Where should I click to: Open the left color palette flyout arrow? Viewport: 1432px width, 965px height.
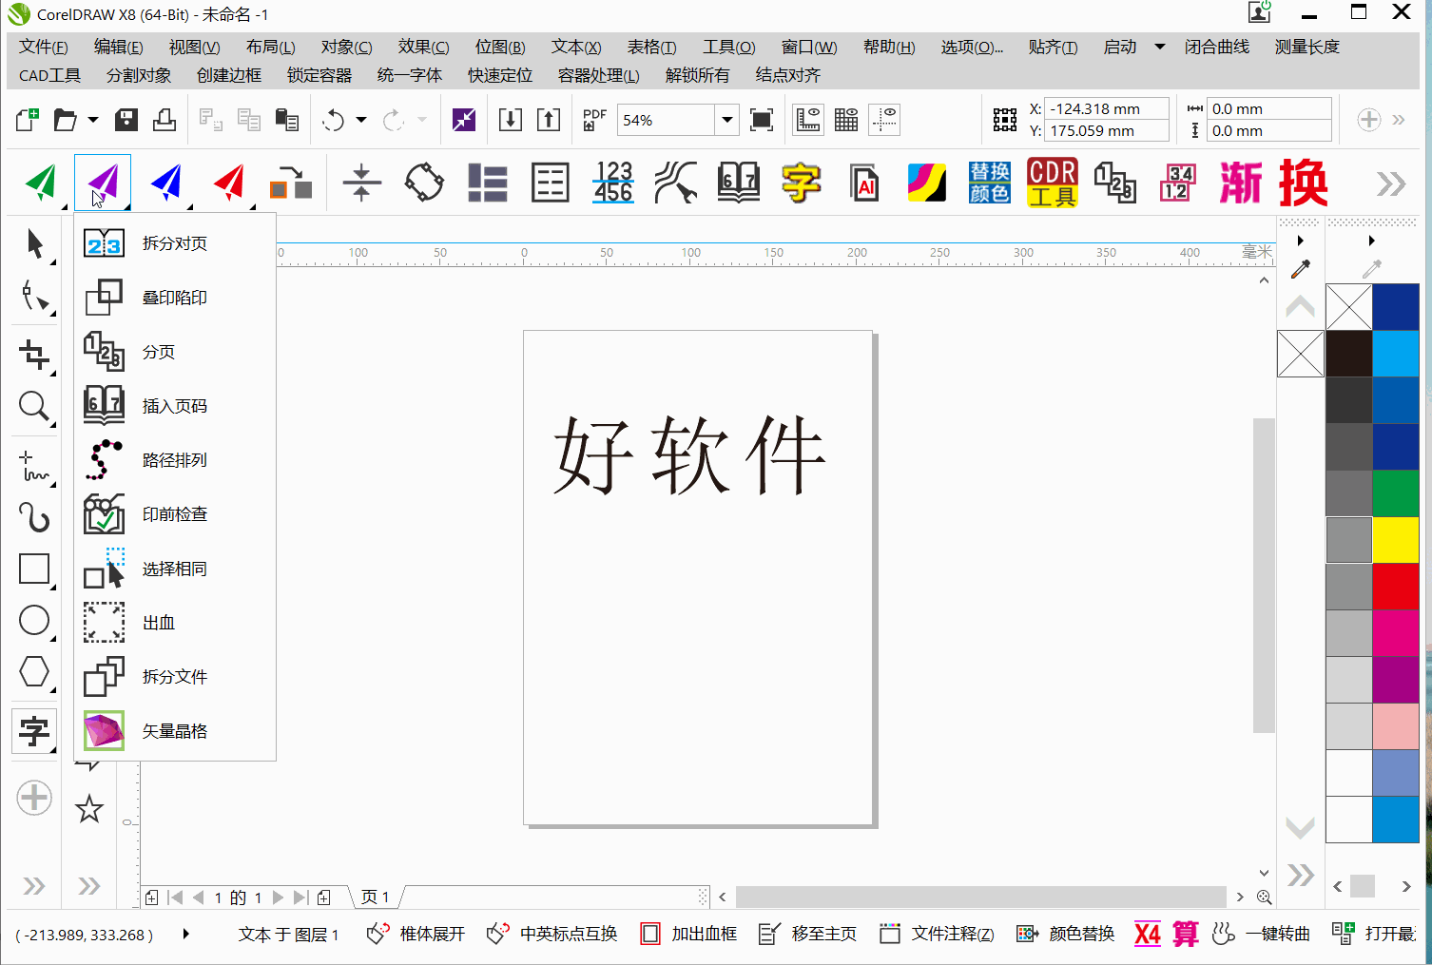pos(1300,241)
